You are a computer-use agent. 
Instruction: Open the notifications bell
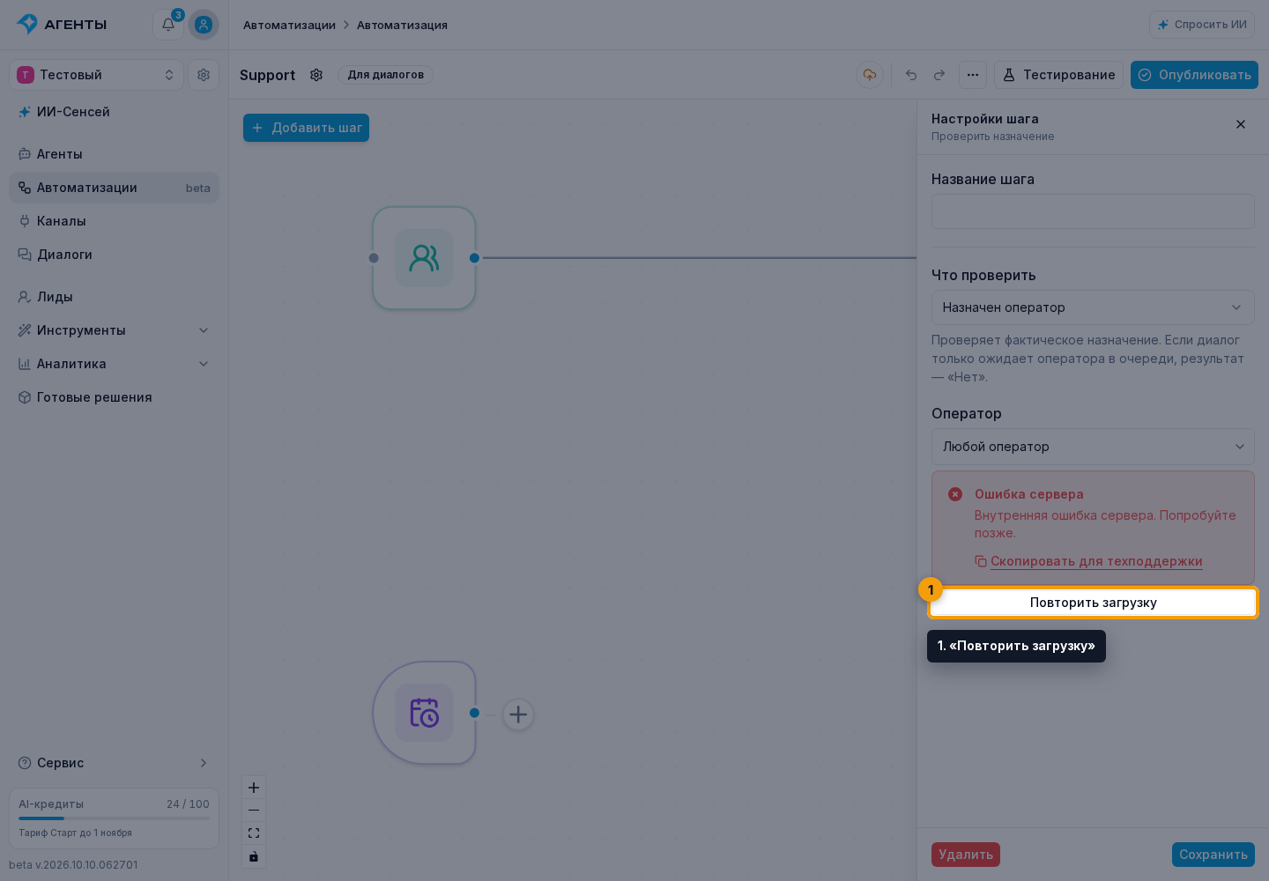pyautogui.click(x=168, y=25)
